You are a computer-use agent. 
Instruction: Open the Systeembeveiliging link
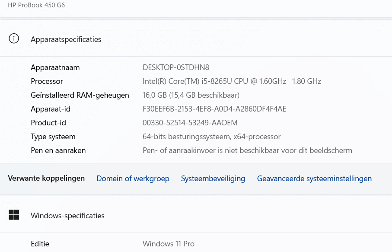click(x=213, y=178)
